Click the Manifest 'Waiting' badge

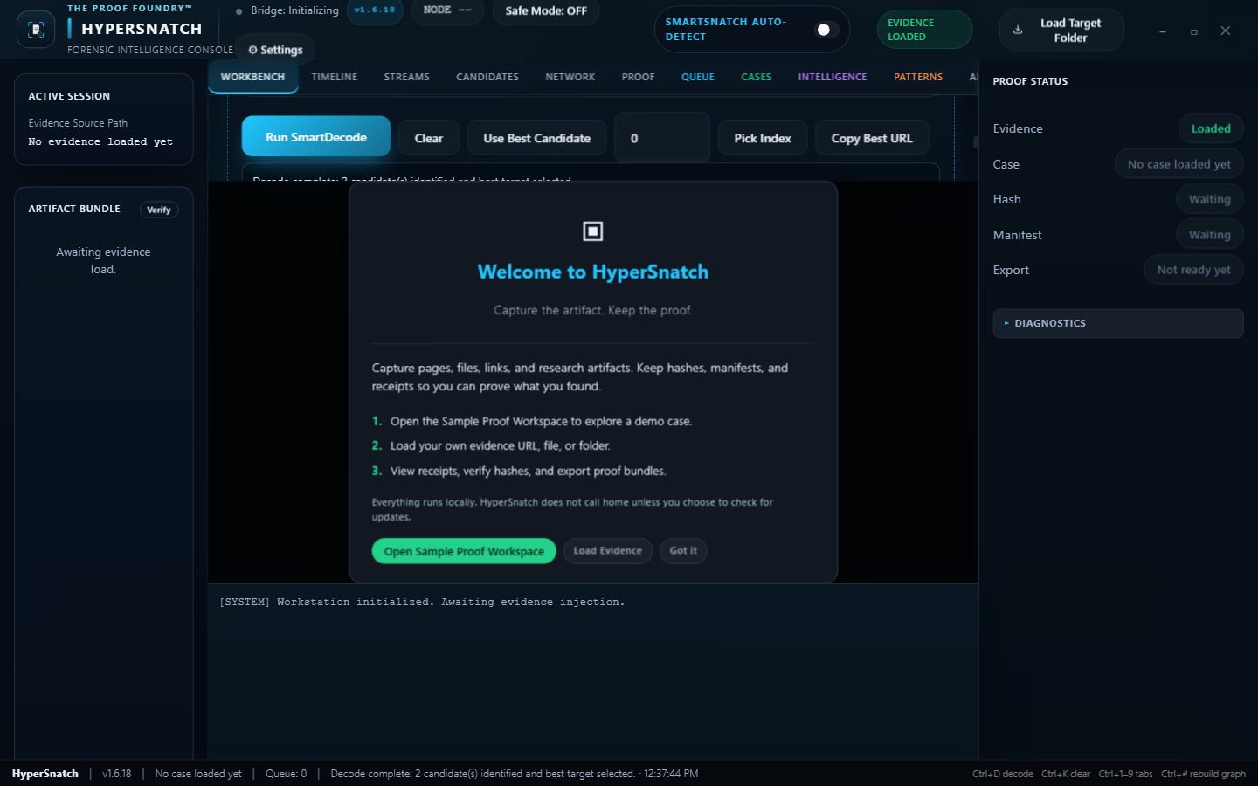pos(1210,235)
